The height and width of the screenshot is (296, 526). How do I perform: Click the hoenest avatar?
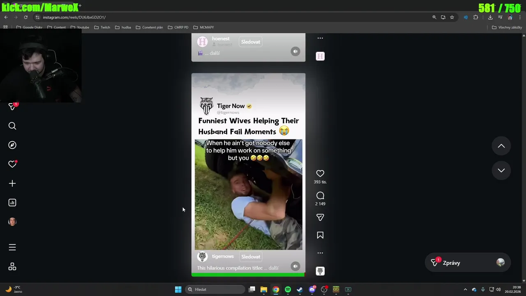click(202, 42)
